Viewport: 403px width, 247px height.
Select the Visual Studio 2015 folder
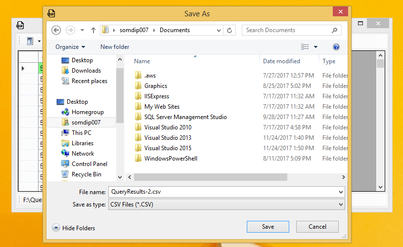tap(168, 148)
